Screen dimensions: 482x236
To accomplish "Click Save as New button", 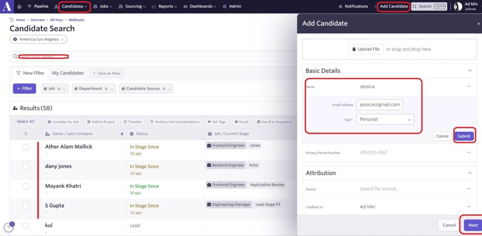I will [x=106, y=73].
